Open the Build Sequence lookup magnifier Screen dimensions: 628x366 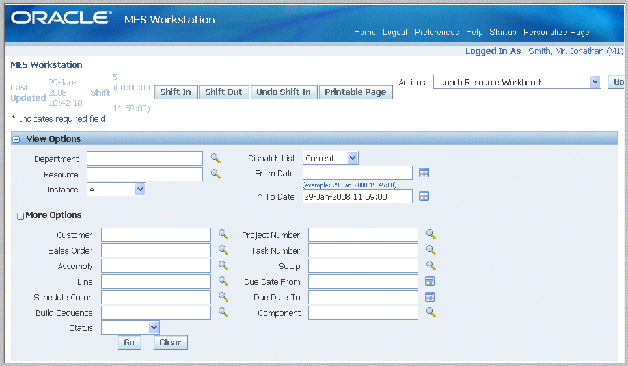(x=223, y=313)
